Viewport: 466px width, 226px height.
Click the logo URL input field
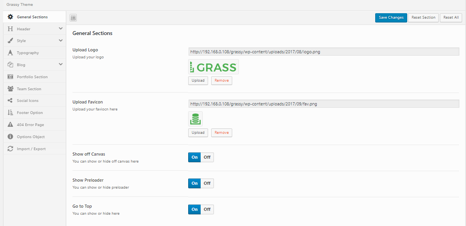coord(324,52)
